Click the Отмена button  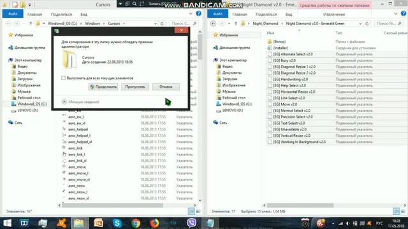click(x=166, y=87)
